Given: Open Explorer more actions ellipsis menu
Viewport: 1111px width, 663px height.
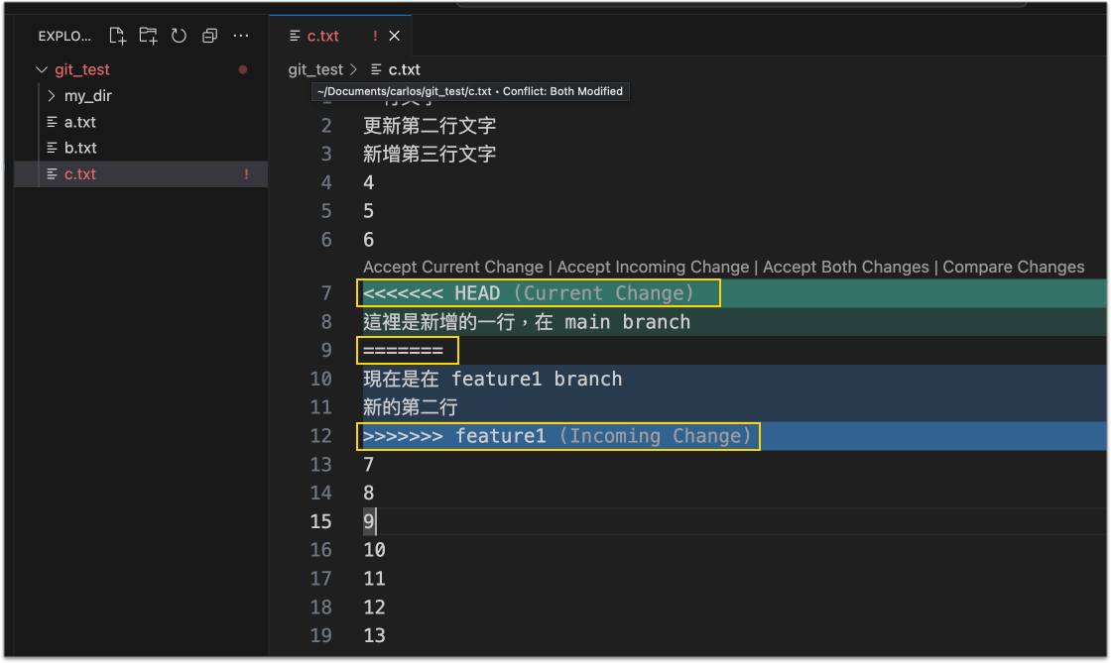Looking at the screenshot, I should coord(241,36).
